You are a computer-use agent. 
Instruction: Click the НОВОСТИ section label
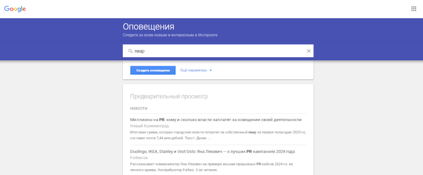point(139,108)
